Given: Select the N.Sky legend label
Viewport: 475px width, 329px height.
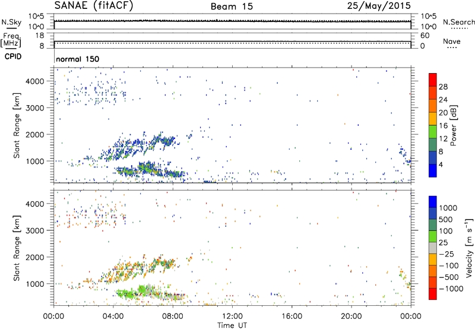Looking at the screenshot, I should [x=11, y=22].
